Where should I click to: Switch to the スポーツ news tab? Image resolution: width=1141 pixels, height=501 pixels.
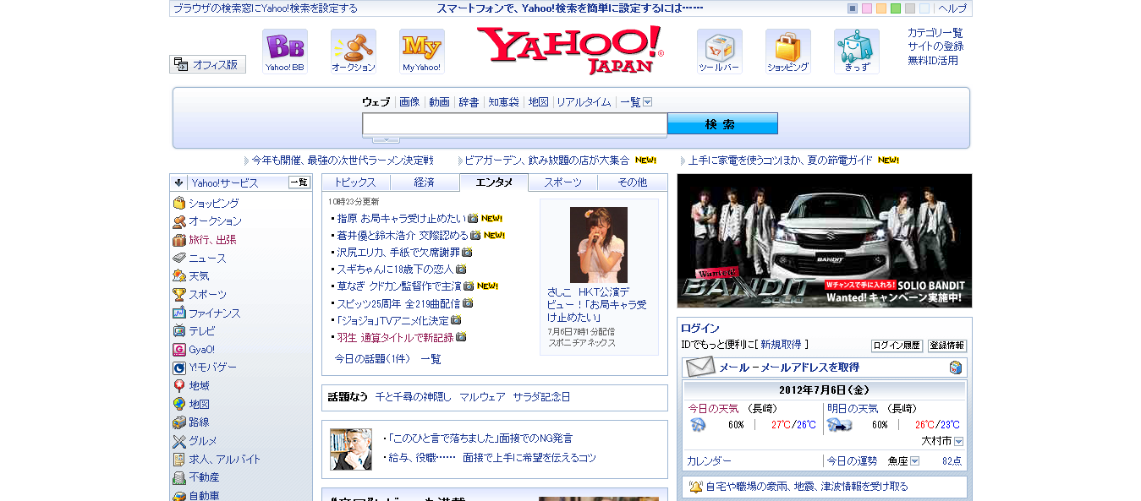563,182
